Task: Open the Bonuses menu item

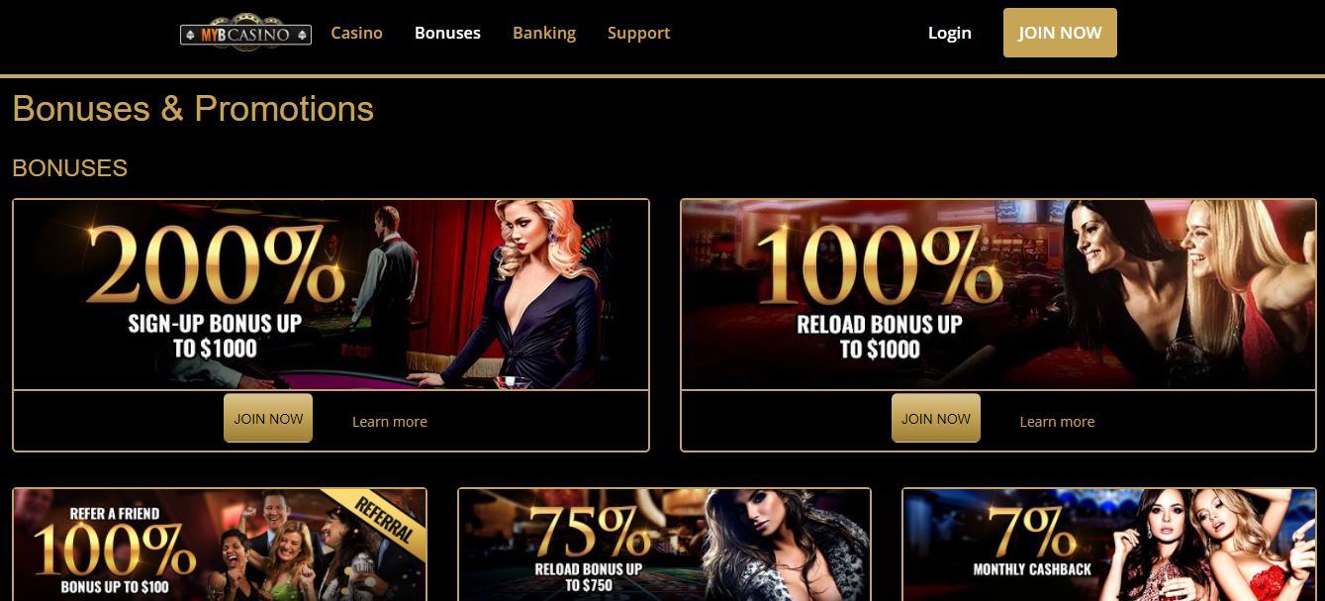Action: click(x=447, y=33)
